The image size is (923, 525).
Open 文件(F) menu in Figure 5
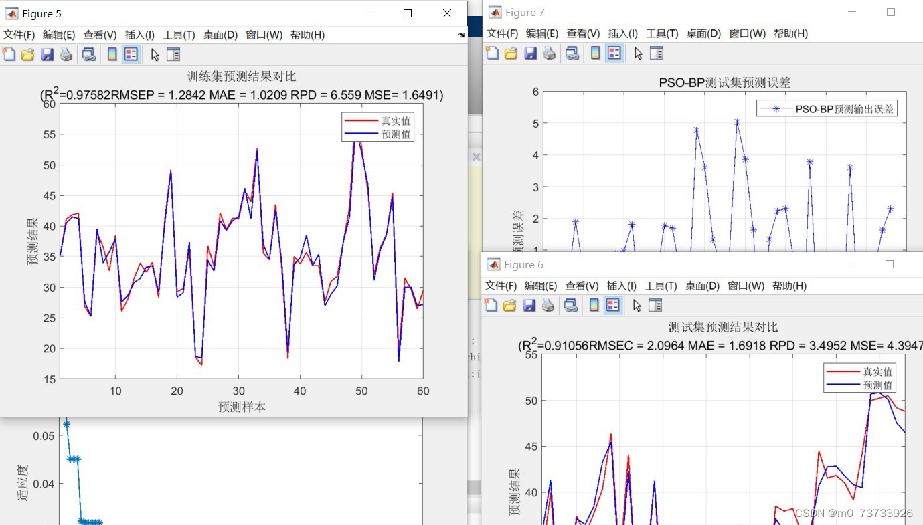(x=19, y=35)
